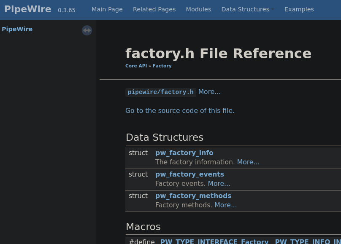
Task: Follow the Core API breadcrumb link
Action: [x=136, y=66]
